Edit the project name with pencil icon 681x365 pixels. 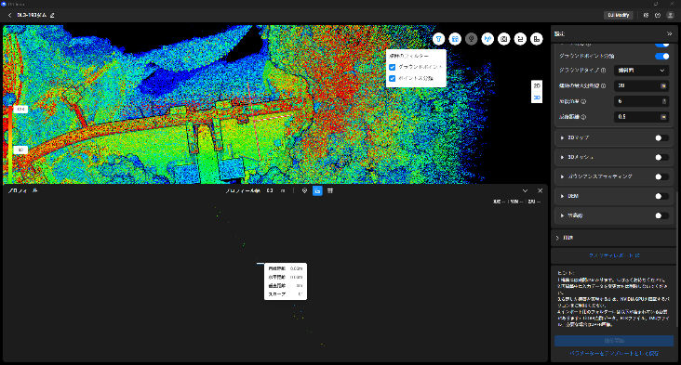52,15
